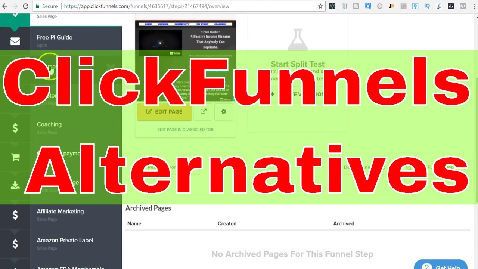The image size is (478, 269).
Task: Reload the page with the refresh icon
Action: 25,6
